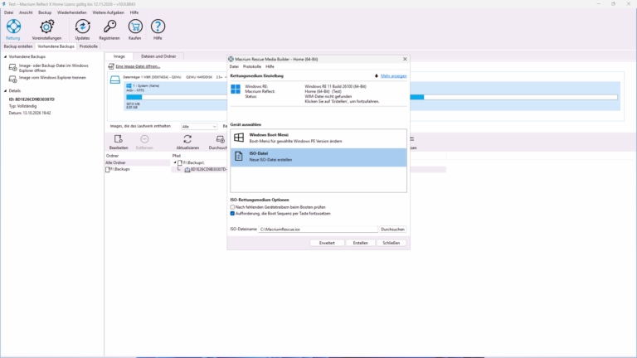Open Datei menu in Rescue Media Builder
Screen dimensions: 637x358
pos(234,66)
